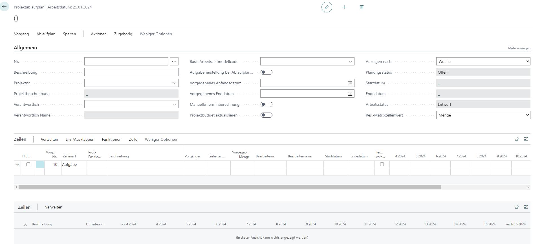Expand lower Zeilen section to full view

tap(526, 207)
